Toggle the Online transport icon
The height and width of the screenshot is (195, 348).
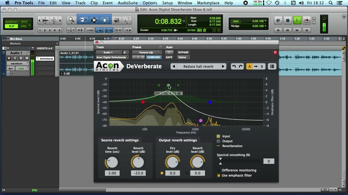278,20
